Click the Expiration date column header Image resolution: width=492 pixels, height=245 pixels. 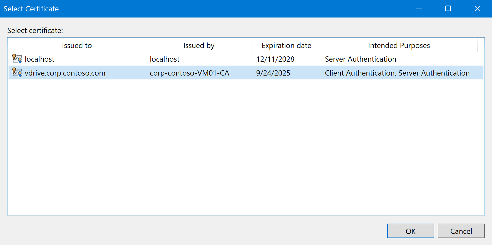286,46
